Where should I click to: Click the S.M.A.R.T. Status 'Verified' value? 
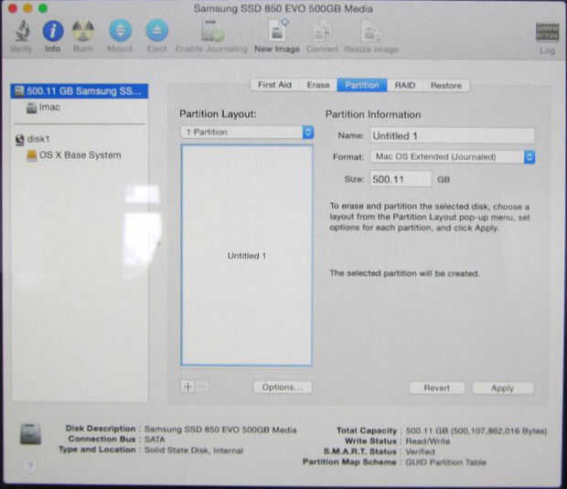tap(420, 452)
